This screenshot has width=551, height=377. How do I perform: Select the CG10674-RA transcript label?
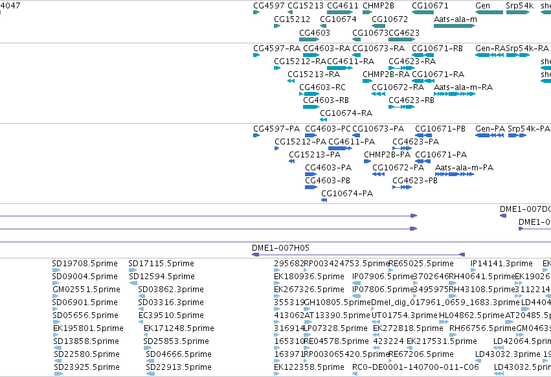pyautogui.click(x=346, y=113)
